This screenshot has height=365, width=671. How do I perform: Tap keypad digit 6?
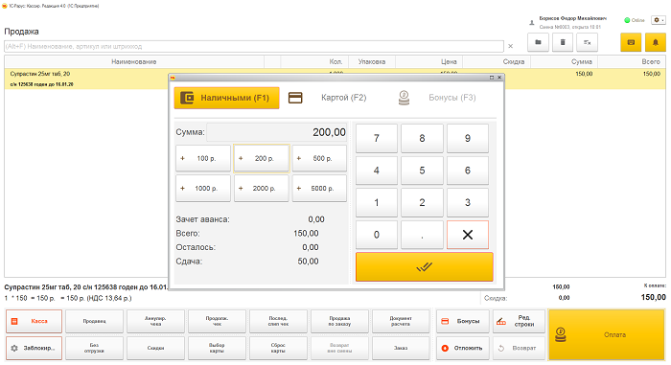(468, 171)
